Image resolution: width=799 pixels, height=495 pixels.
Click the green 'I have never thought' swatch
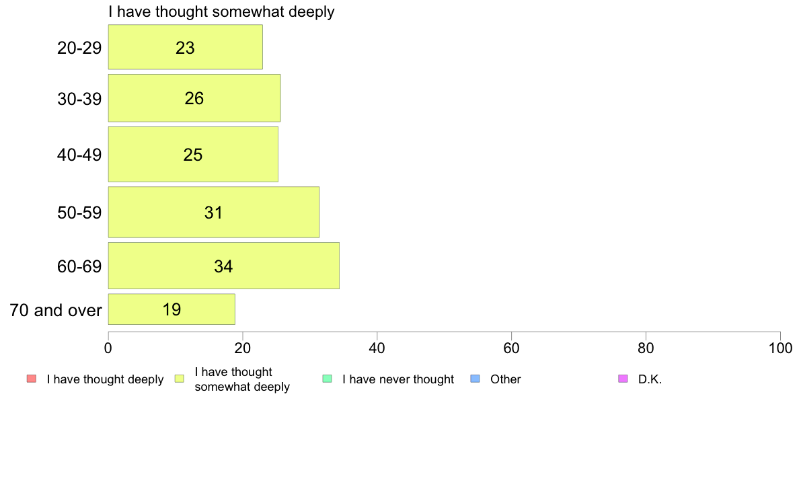[x=327, y=379]
